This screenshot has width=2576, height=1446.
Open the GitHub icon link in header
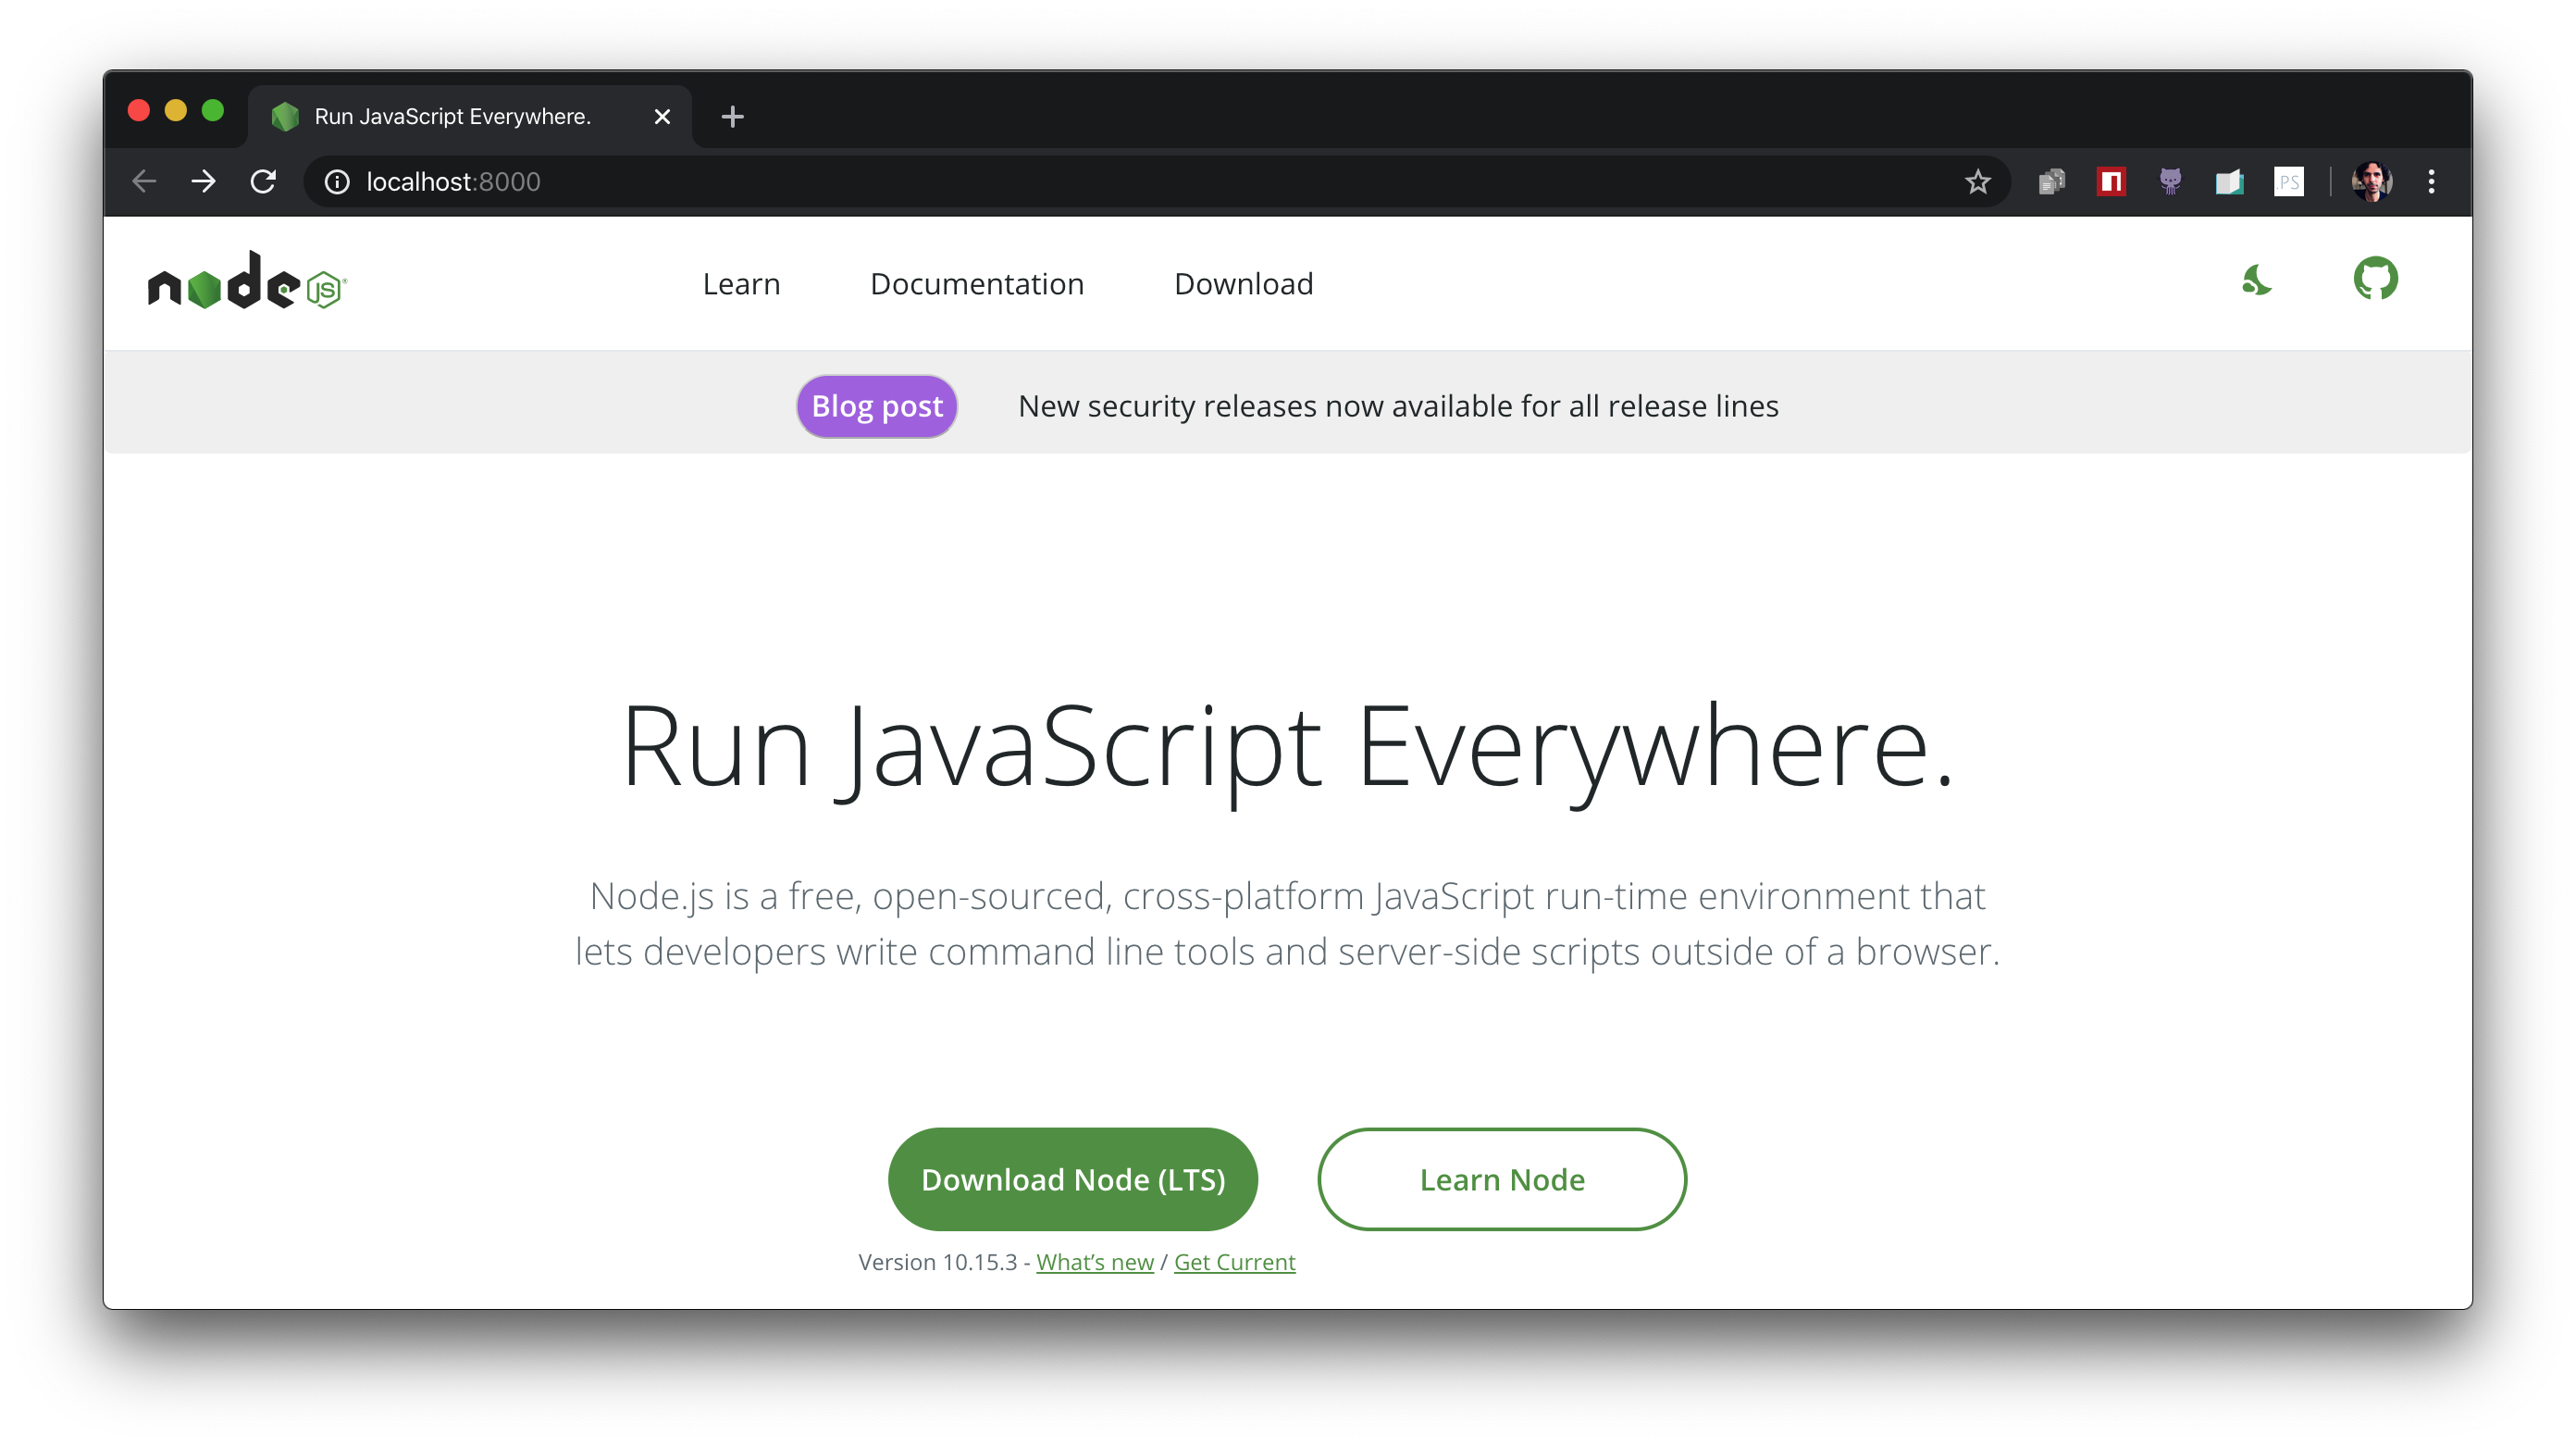2375,279
